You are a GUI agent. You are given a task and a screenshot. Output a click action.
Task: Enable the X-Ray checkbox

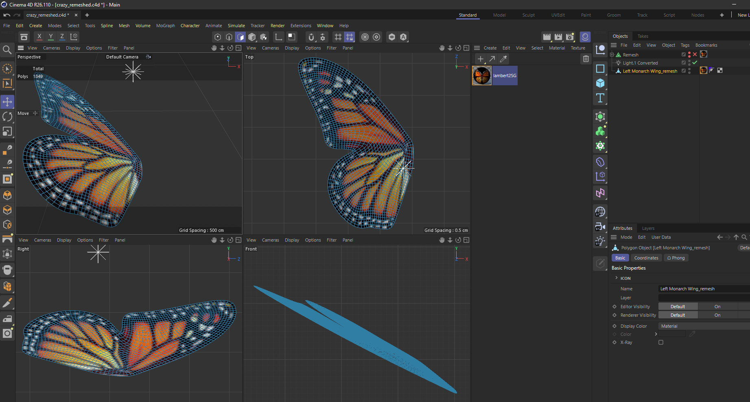[x=661, y=342]
